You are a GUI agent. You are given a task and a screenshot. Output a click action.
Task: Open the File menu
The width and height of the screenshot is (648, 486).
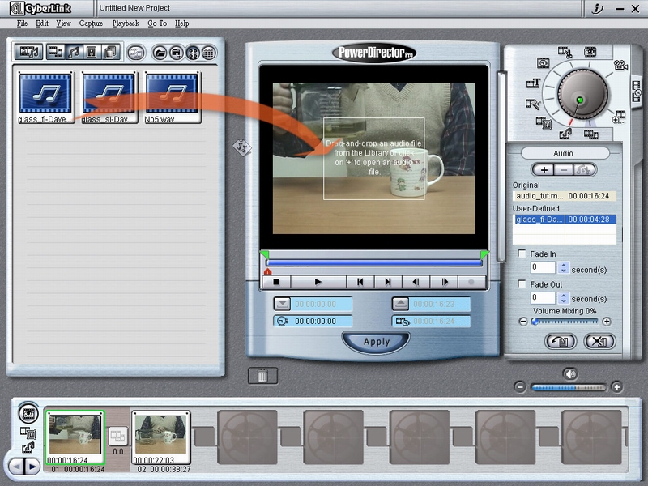[x=22, y=23]
